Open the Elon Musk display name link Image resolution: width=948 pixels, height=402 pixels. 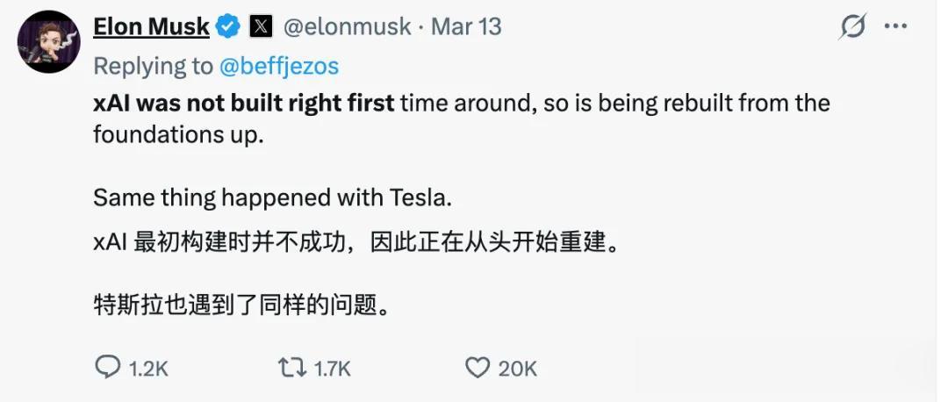[151, 27]
